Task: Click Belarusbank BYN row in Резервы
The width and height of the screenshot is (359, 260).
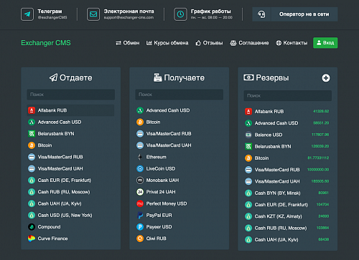Action: tap(288, 146)
